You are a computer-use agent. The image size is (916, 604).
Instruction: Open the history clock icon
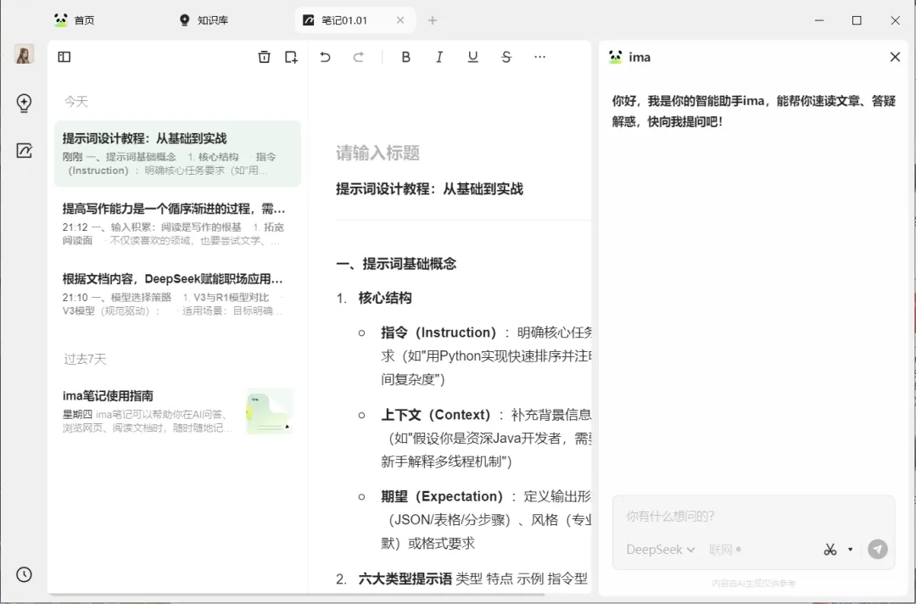[24, 574]
